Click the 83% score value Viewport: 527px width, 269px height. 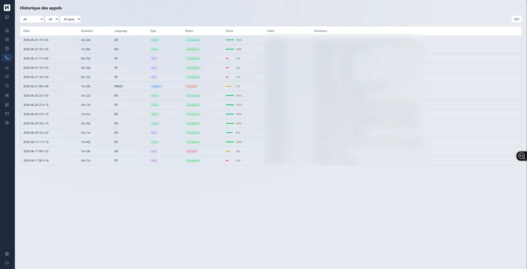click(238, 133)
